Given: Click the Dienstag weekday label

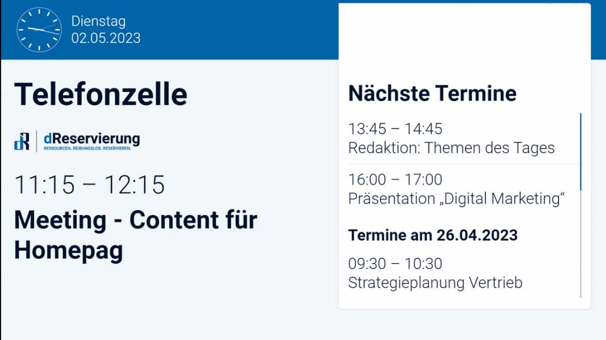Looking at the screenshot, I should [98, 21].
